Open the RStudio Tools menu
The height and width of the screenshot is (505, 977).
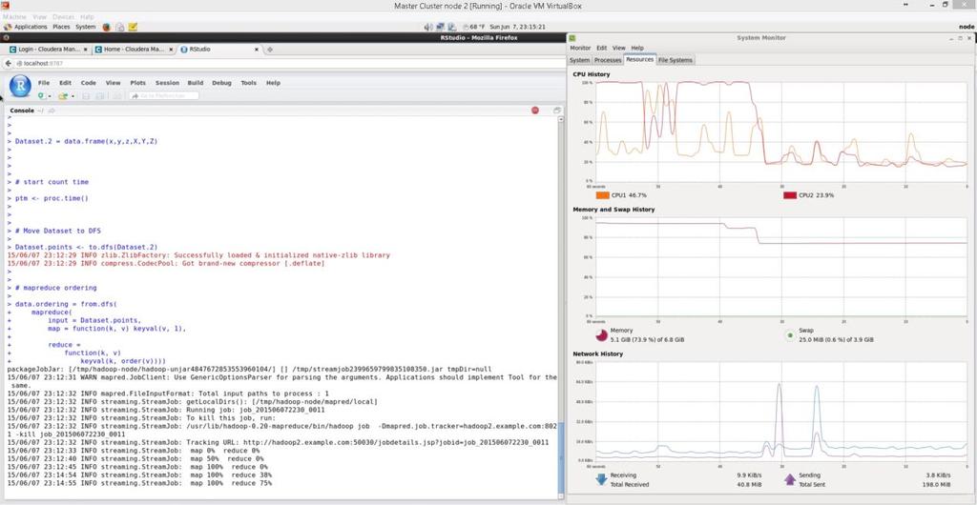pos(249,83)
